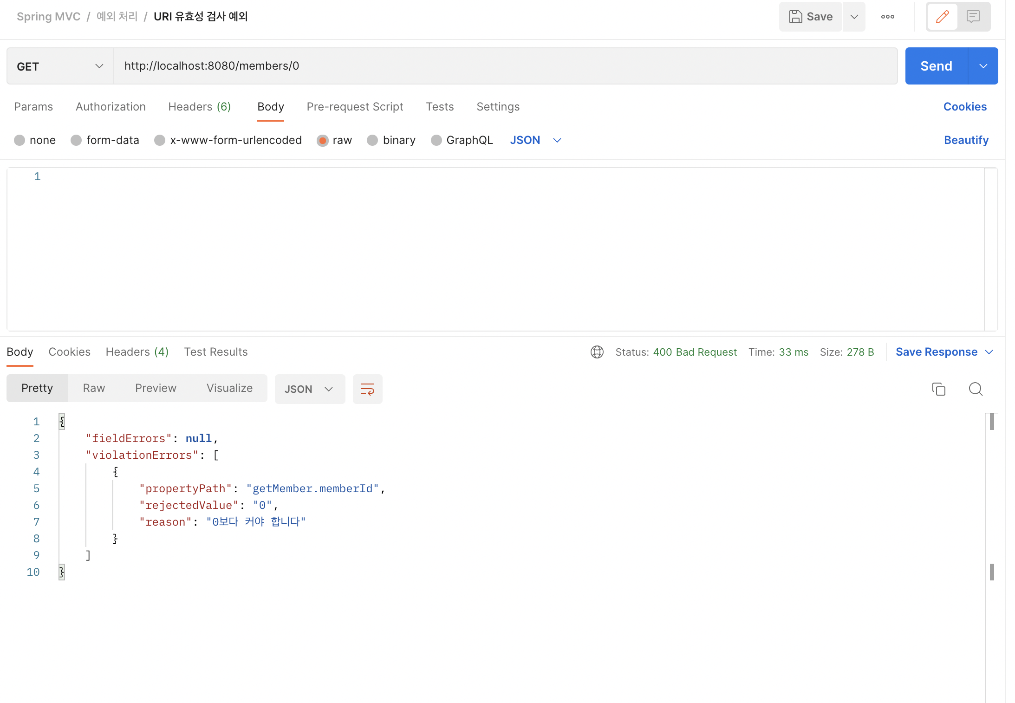Toggle the response line wrap icon
1015x703 pixels.
(367, 389)
